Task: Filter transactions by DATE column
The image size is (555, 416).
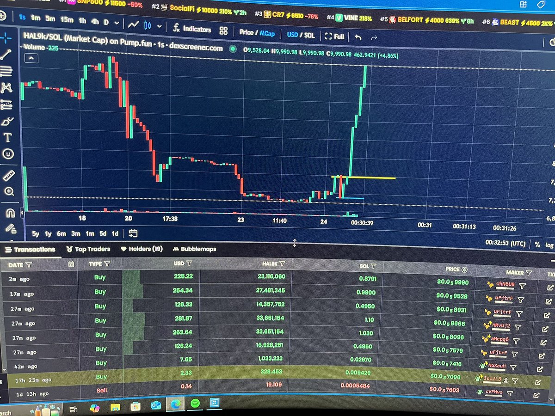Action: [x=29, y=265]
